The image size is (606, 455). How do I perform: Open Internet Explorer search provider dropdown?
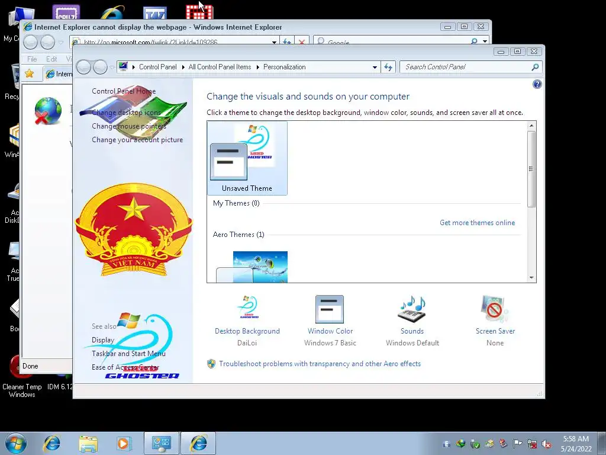(x=485, y=41)
